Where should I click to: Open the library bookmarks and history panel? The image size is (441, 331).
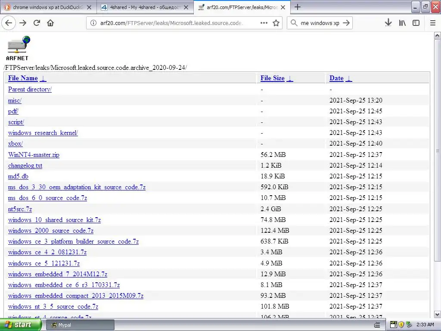(x=402, y=23)
